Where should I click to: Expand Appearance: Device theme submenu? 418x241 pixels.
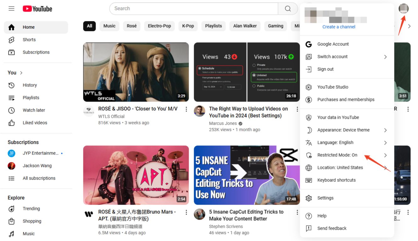347,130
